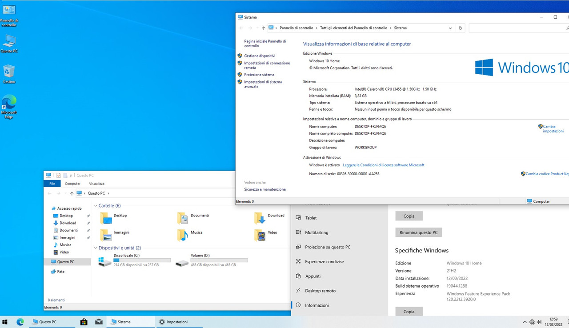
Task: Open Gestione dispositivi in Sistema window
Action: (260, 56)
